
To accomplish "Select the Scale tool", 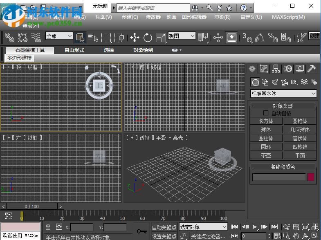I will click(161, 38).
